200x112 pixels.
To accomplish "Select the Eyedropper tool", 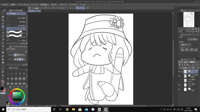I will coord(3,30).
